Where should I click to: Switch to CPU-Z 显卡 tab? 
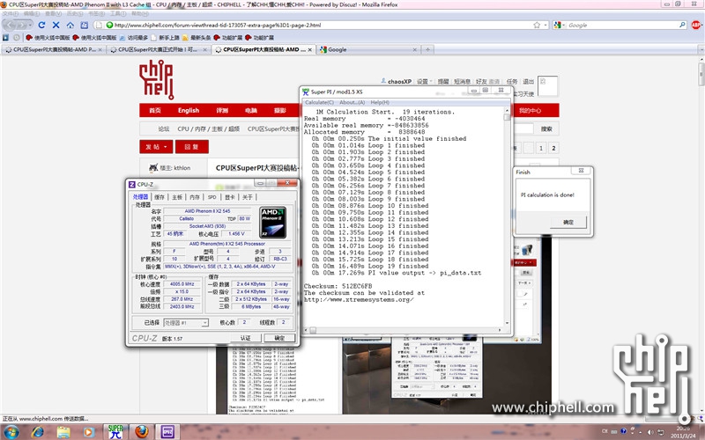pos(230,197)
